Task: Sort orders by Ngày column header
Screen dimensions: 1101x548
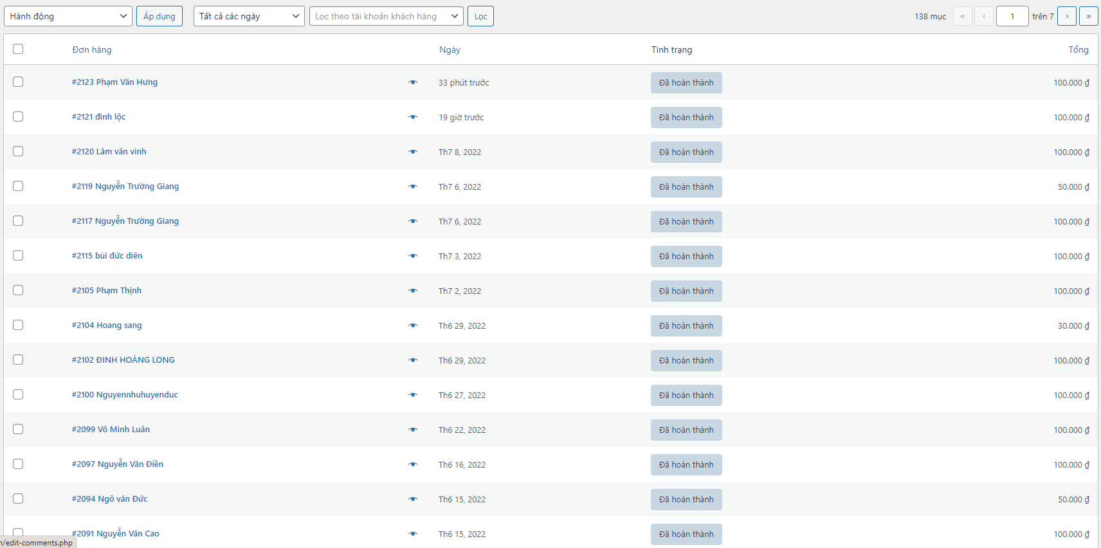Action: click(450, 50)
